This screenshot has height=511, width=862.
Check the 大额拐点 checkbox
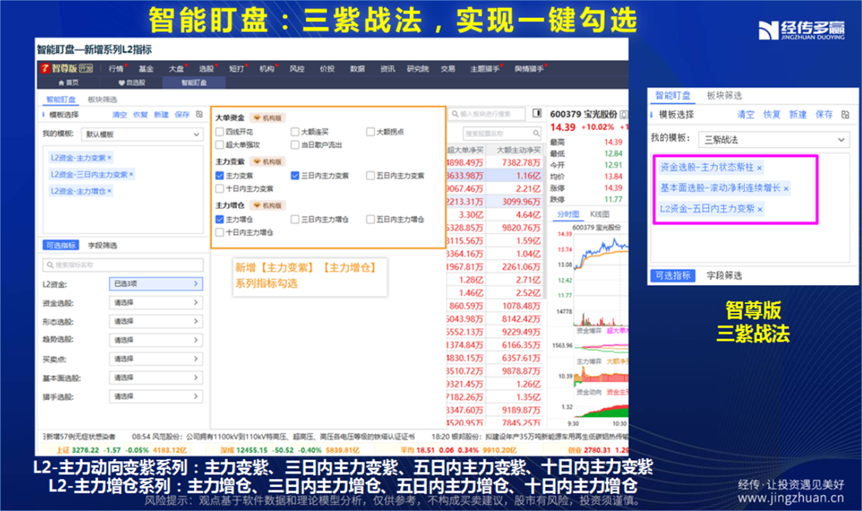pyautogui.click(x=371, y=132)
